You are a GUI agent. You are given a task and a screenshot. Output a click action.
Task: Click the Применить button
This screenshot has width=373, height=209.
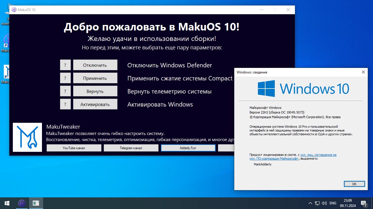click(x=95, y=78)
